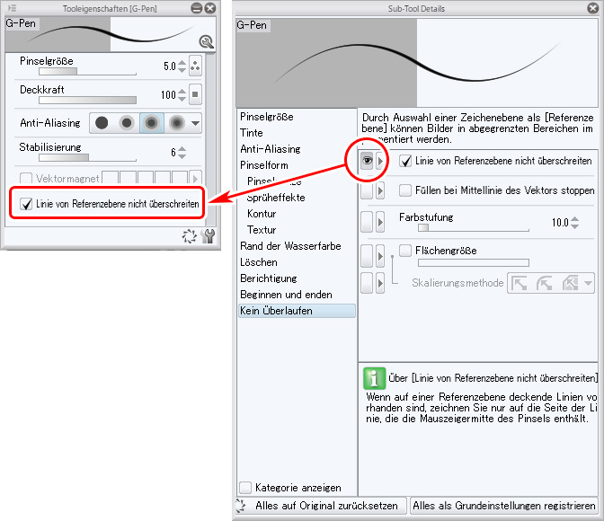Click the Flächengröße slider bar
604x521 pixels.
tap(474, 262)
